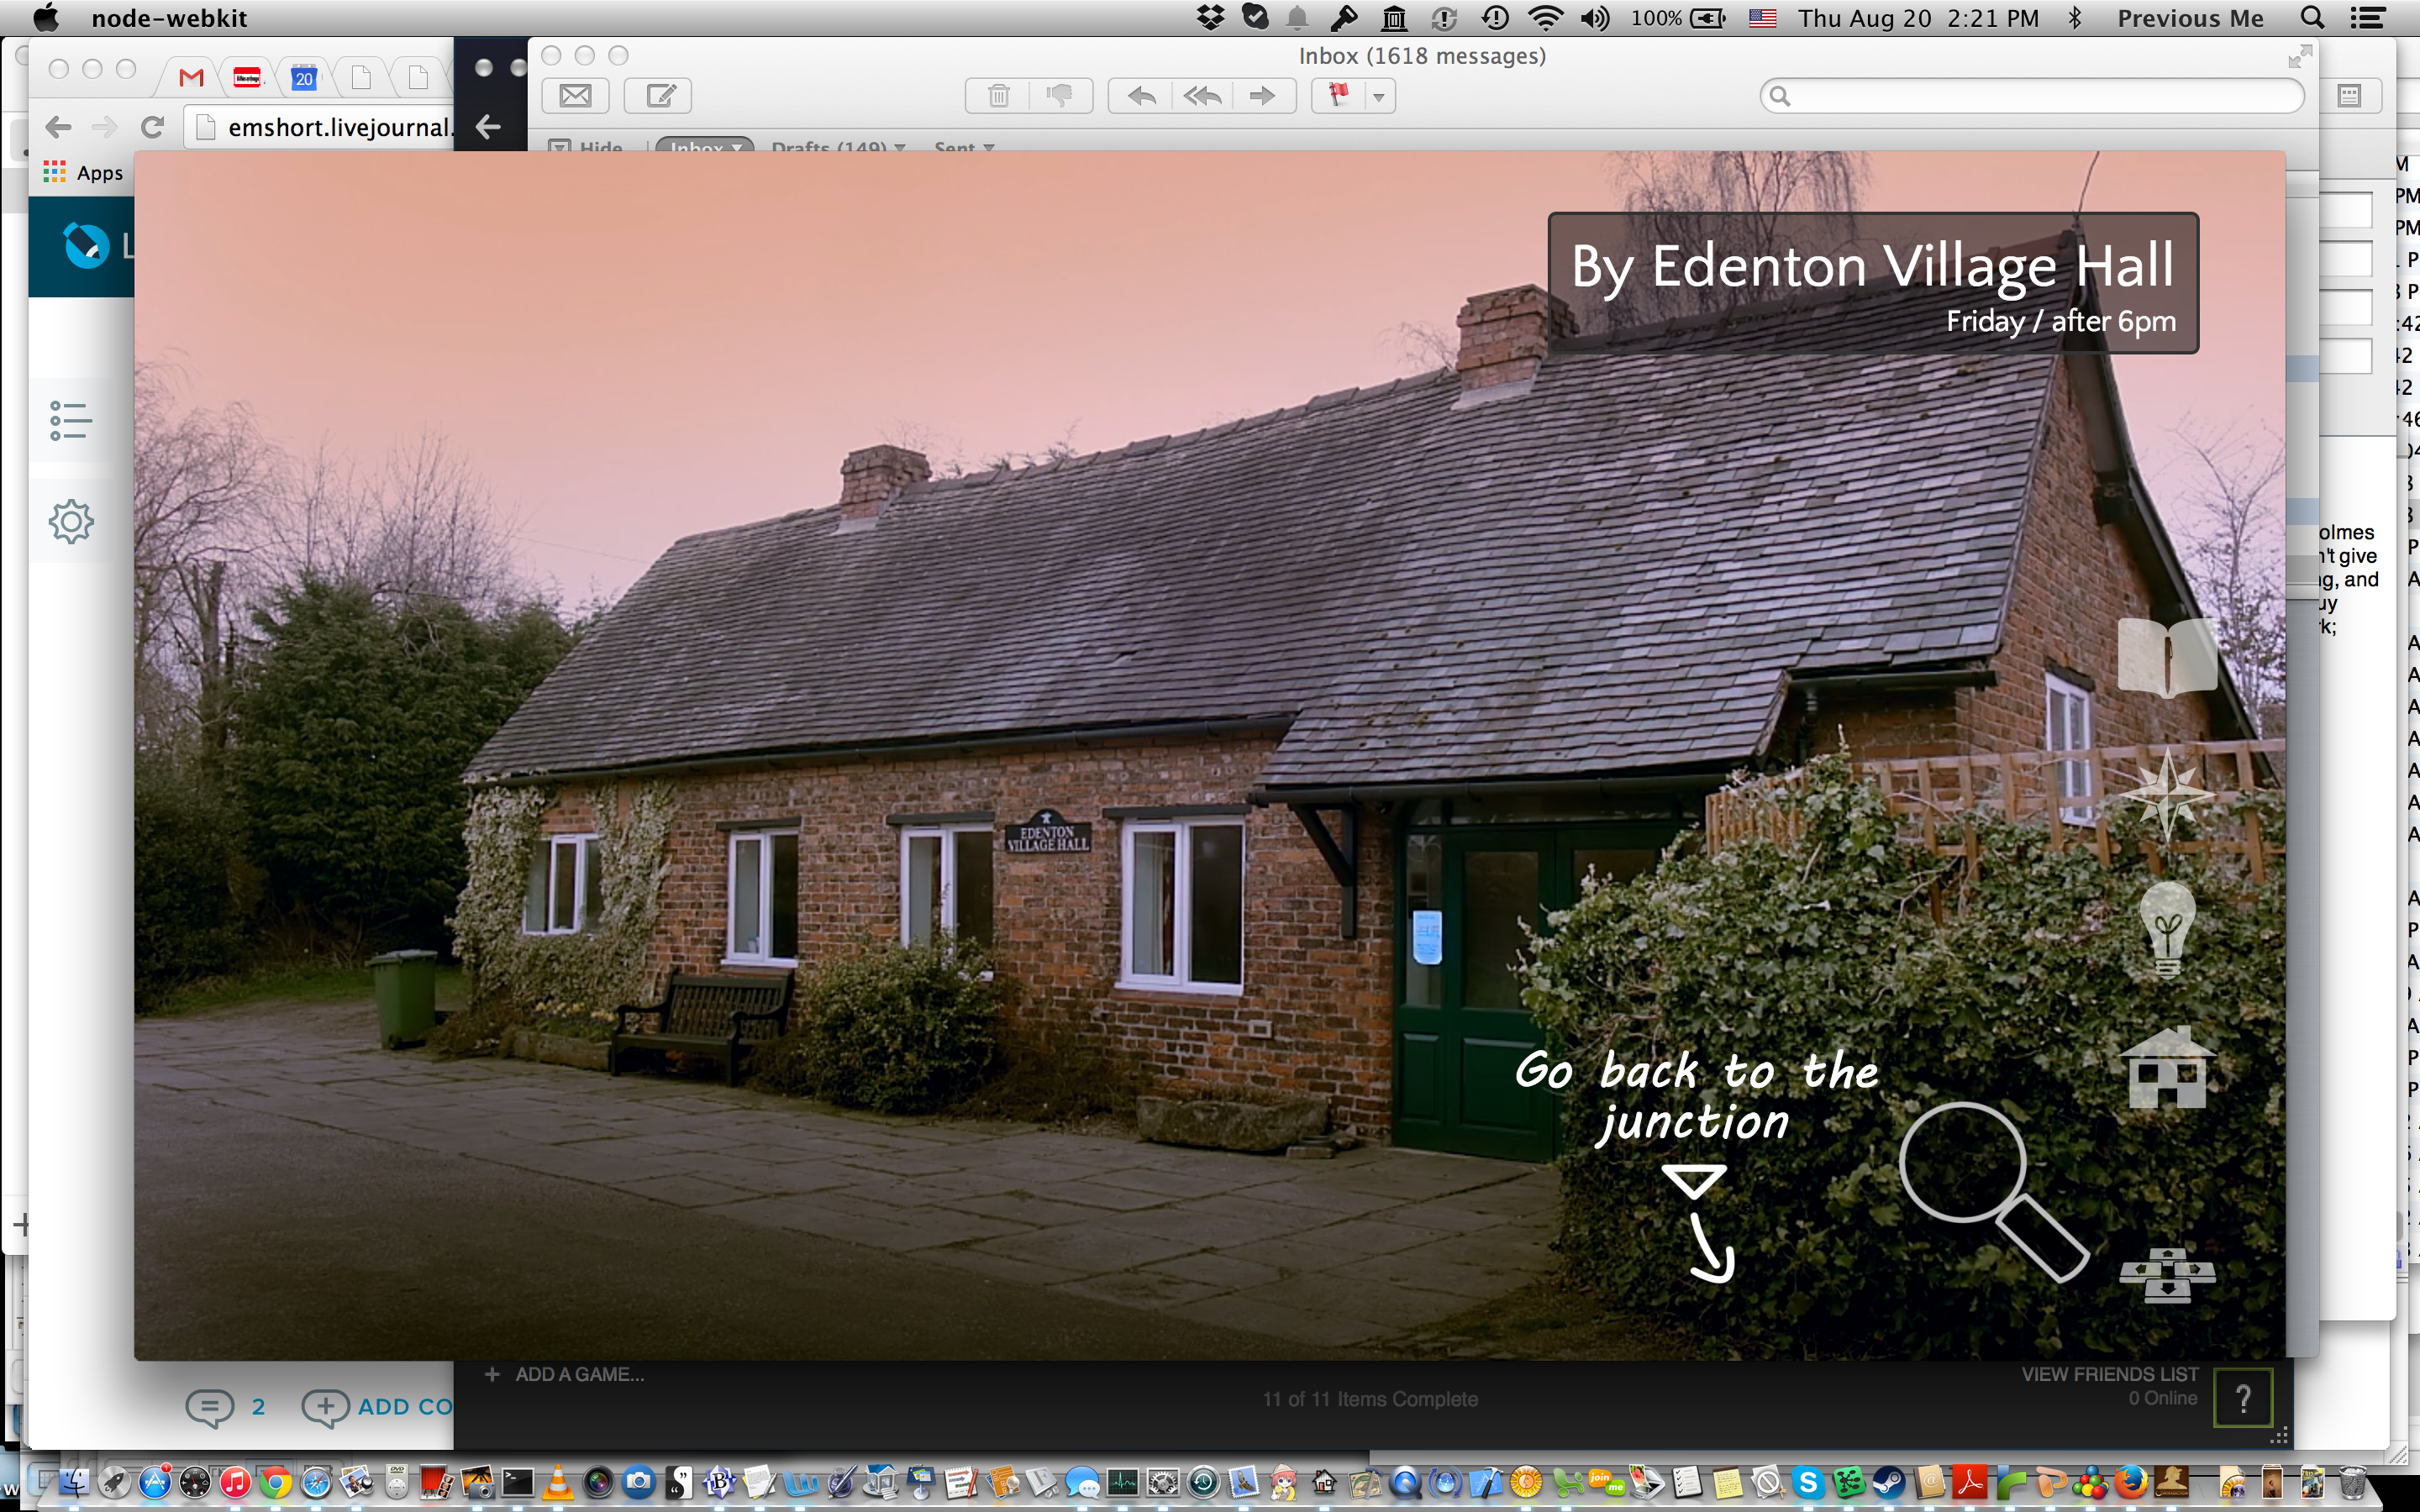
Task: Open hints via the lightbulb icon
Action: pos(2166,929)
